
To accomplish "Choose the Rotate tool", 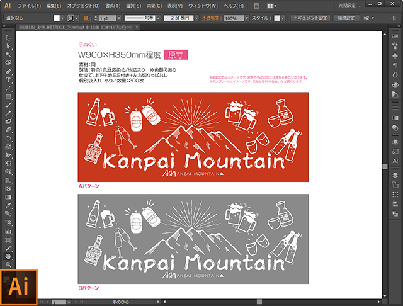I will pyautogui.click(x=8, y=139).
